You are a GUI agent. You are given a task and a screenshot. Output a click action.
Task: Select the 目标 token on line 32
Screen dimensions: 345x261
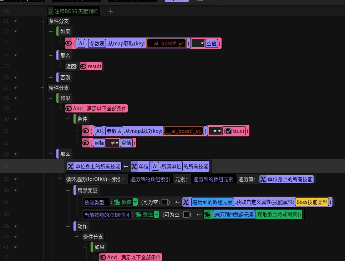coord(99,143)
